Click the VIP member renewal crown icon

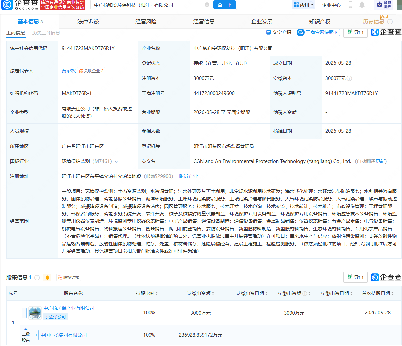coord(380,4)
